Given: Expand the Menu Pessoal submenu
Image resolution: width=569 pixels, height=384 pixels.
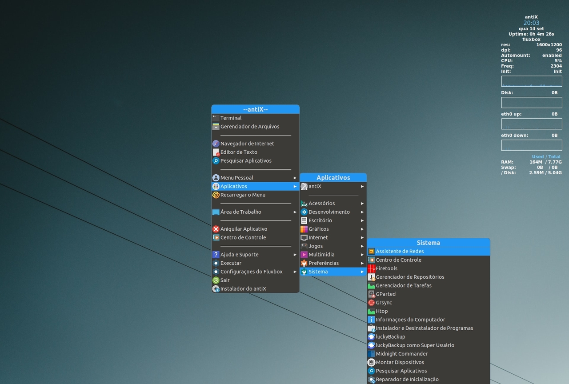Looking at the screenshot, I should 237,177.
